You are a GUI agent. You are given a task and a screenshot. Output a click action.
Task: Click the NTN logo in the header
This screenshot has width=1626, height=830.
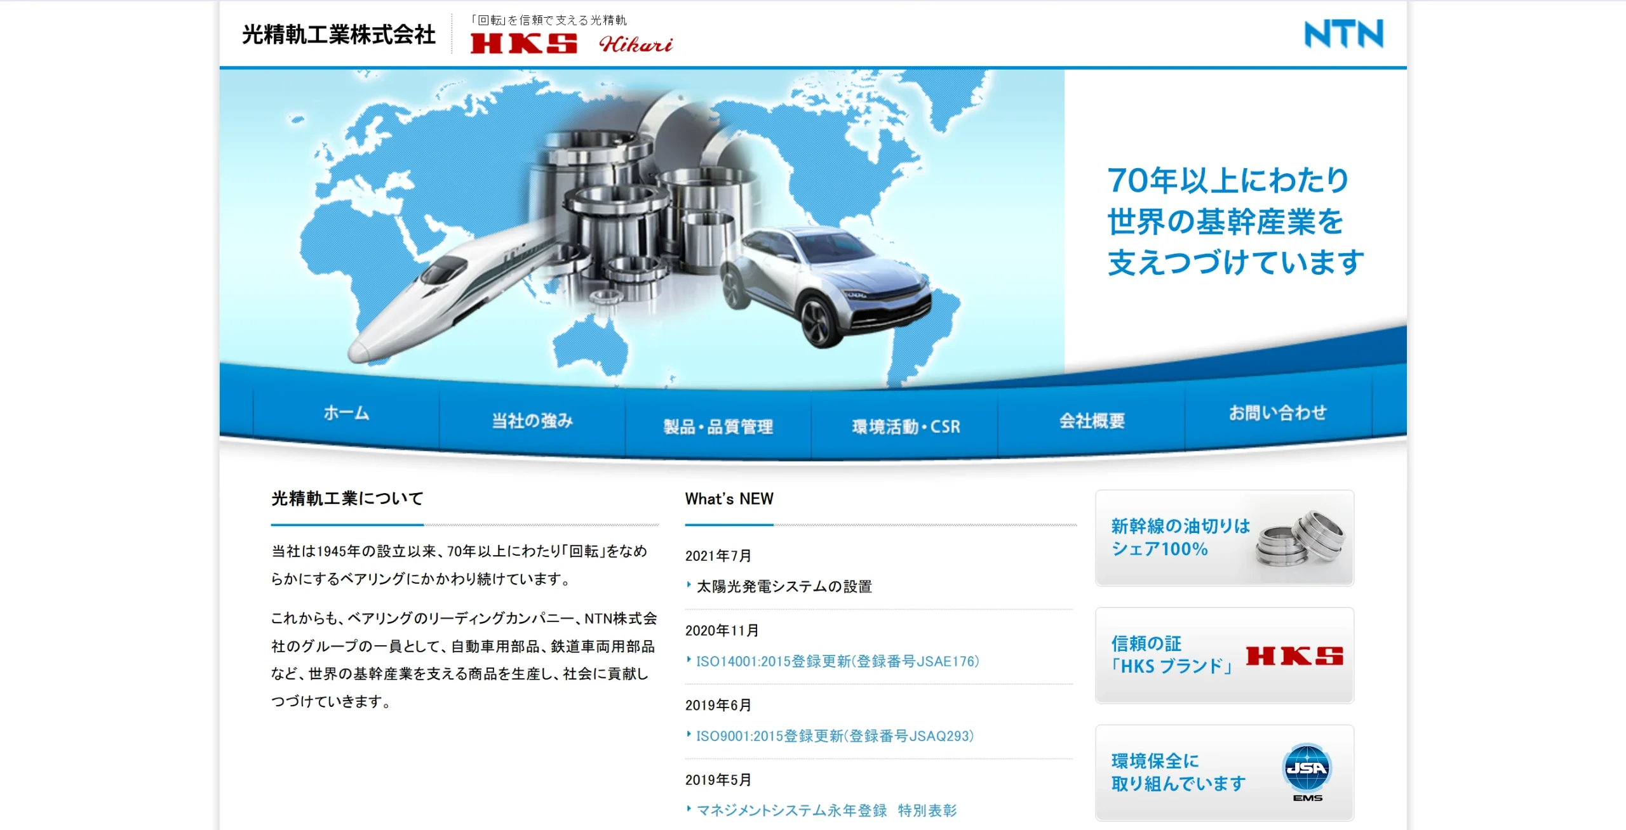pyautogui.click(x=1343, y=34)
